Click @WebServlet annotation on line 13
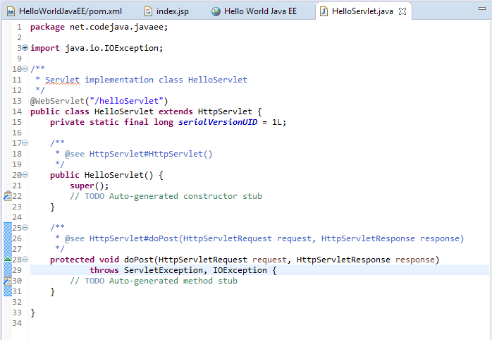The image size is (492, 340). [57, 101]
